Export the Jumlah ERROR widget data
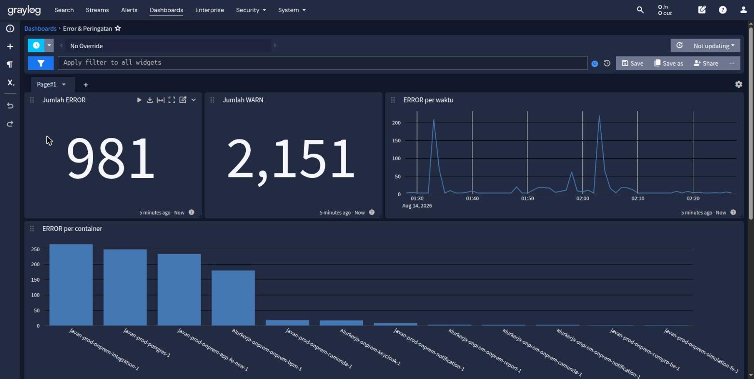The height and width of the screenshot is (379, 754). click(x=150, y=100)
